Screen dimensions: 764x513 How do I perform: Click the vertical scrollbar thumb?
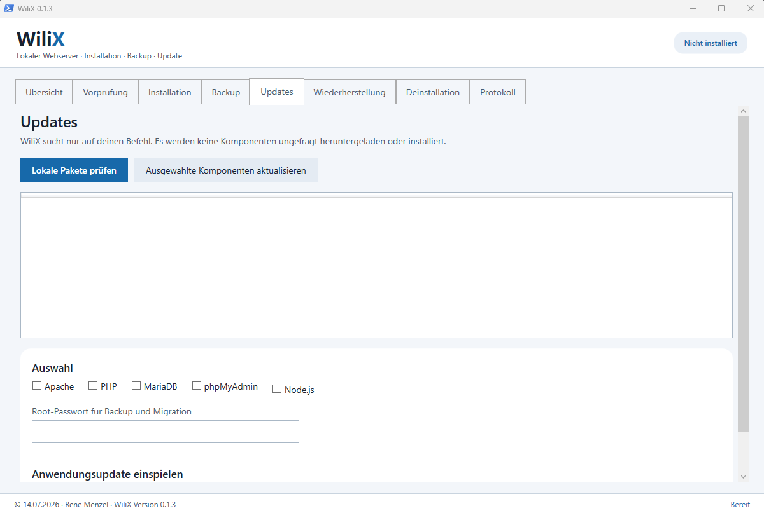[743, 275]
